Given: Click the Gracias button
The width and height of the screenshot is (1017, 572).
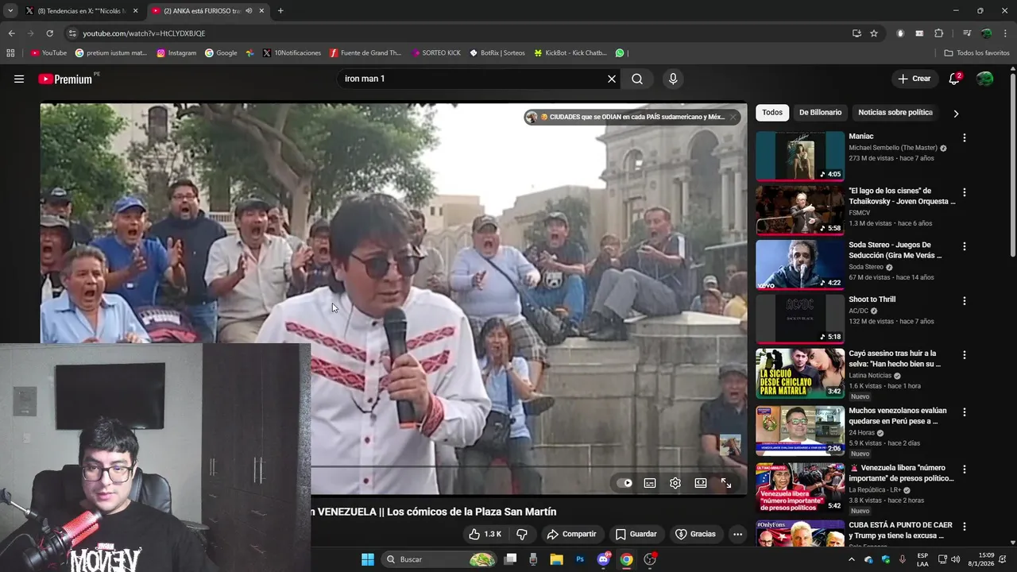Looking at the screenshot, I should 695,534.
